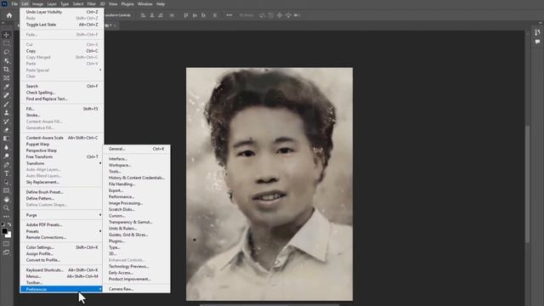This screenshot has width=544, height=306.
Task: Expand the Preferences submenu arrow
Action: click(x=100, y=289)
